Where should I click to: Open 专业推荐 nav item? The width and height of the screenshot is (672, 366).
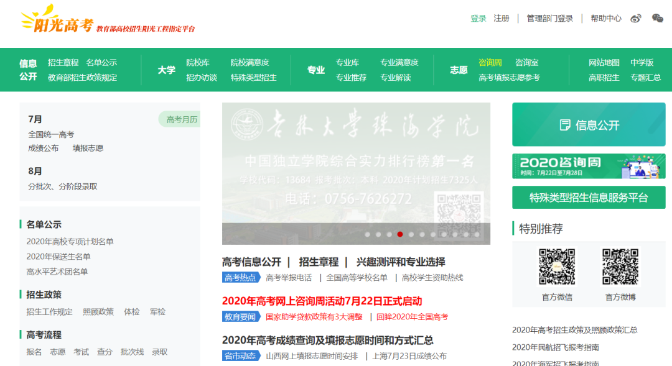(x=351, y=78)
